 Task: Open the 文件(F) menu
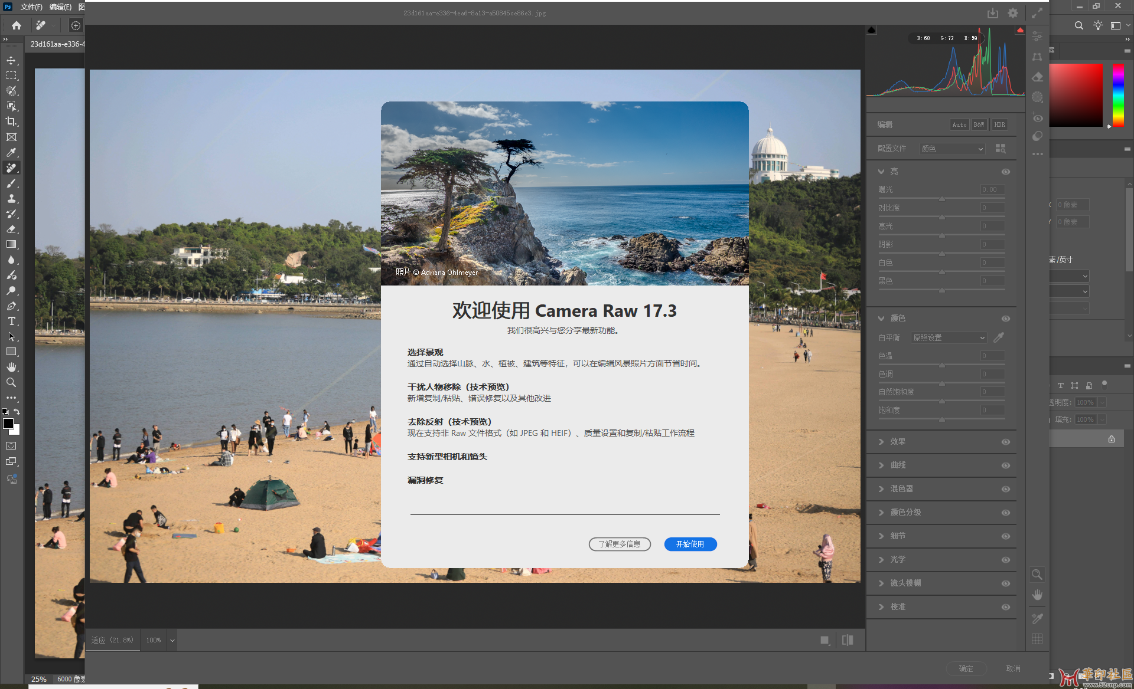(x=31, y=6)
